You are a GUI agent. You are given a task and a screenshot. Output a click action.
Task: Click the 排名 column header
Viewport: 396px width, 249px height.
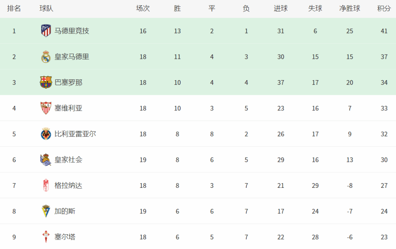[x=14, y=9]
